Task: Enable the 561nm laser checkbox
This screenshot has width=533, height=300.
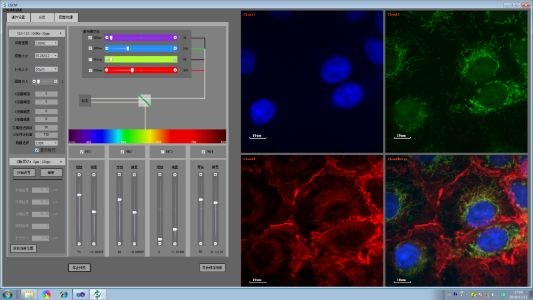Action: pos(90,59)
